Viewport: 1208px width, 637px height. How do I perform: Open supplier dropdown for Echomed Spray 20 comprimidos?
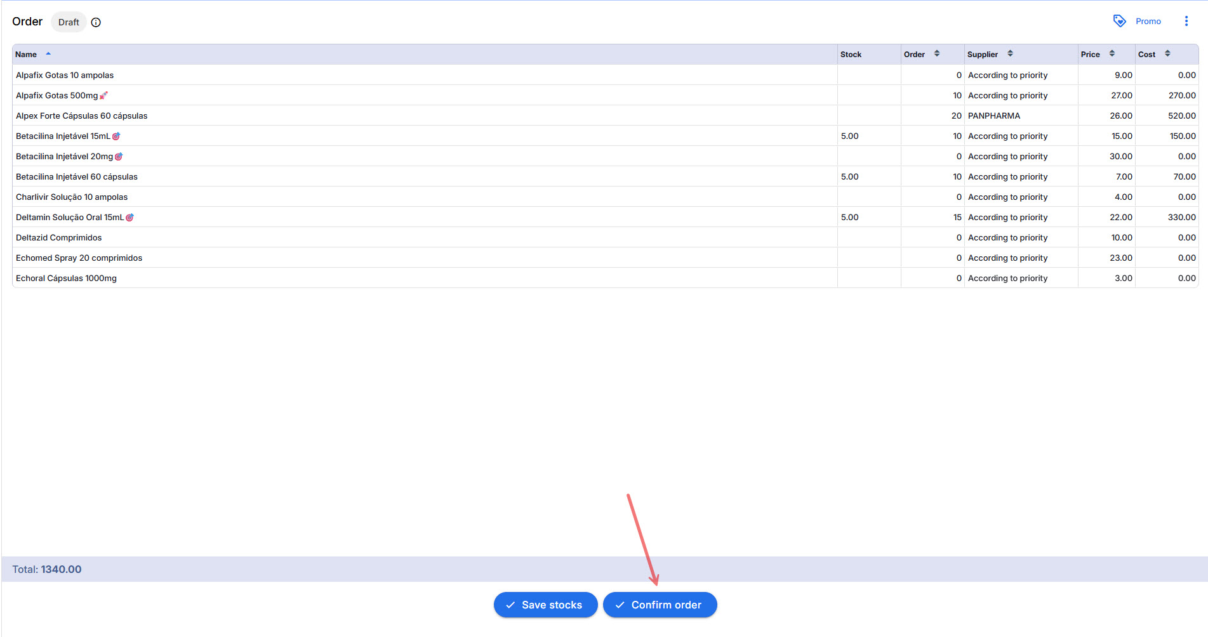pyautogui.click(x=1021, y=258)
